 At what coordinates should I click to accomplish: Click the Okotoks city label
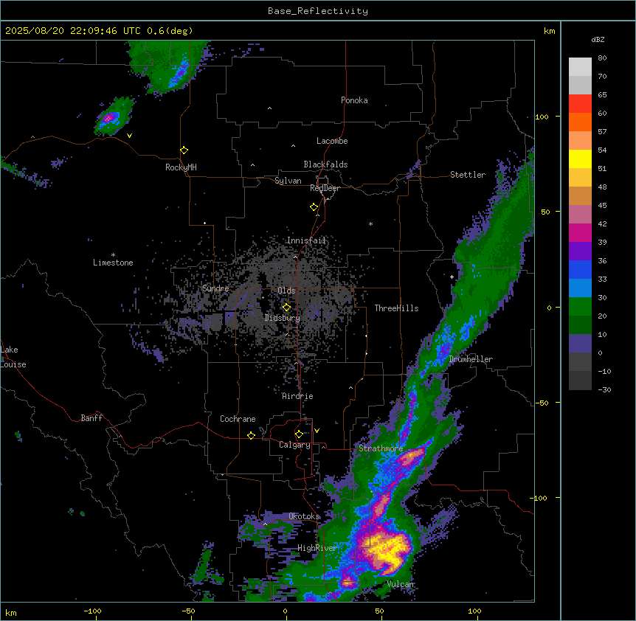coord(304,516)
